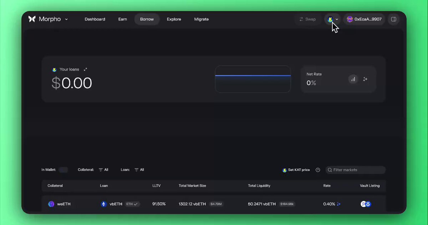428x225 pixels.
Task: Toggle the In Wallet switch
Action: (63, 170)
